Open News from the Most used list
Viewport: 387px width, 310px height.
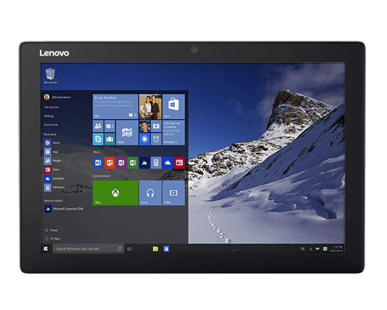pyautogui.click(x=52, y=170)
